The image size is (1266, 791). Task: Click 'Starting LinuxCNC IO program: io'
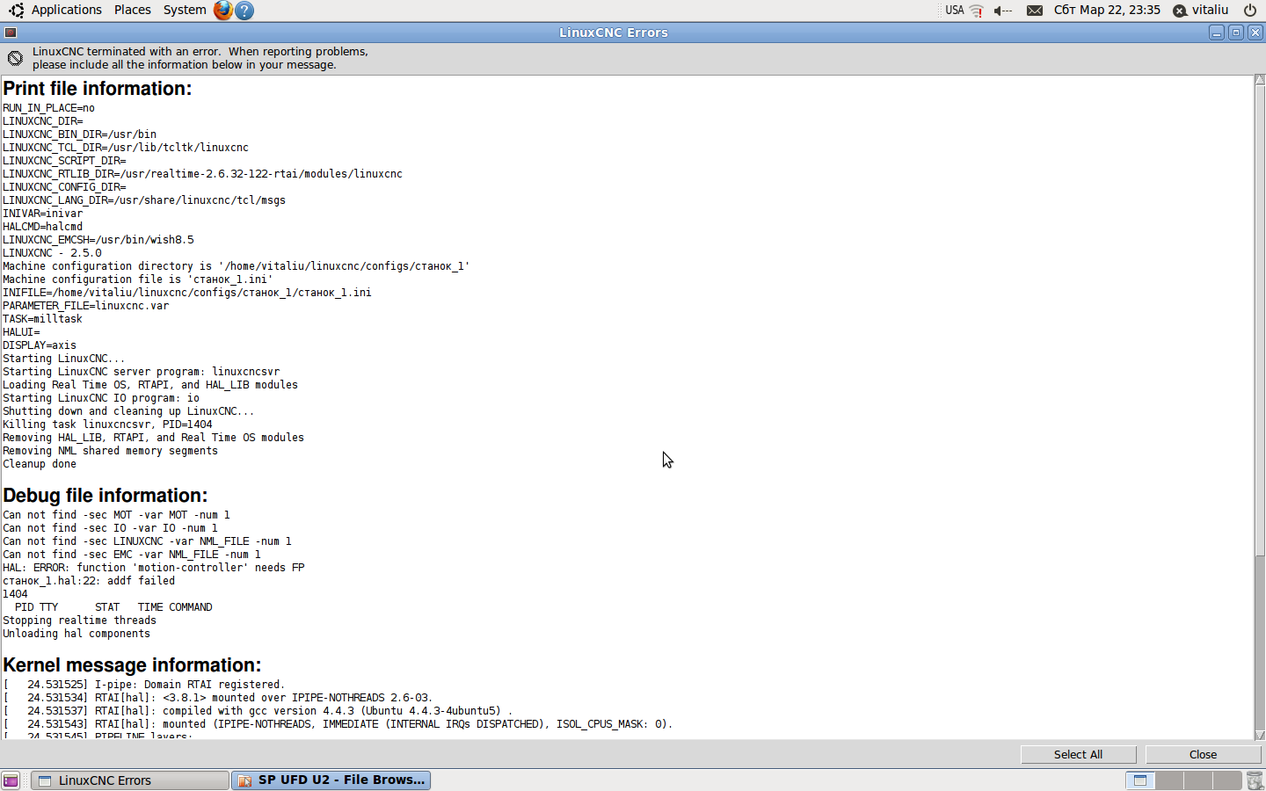pyautogui.click(x=101, y=398)
